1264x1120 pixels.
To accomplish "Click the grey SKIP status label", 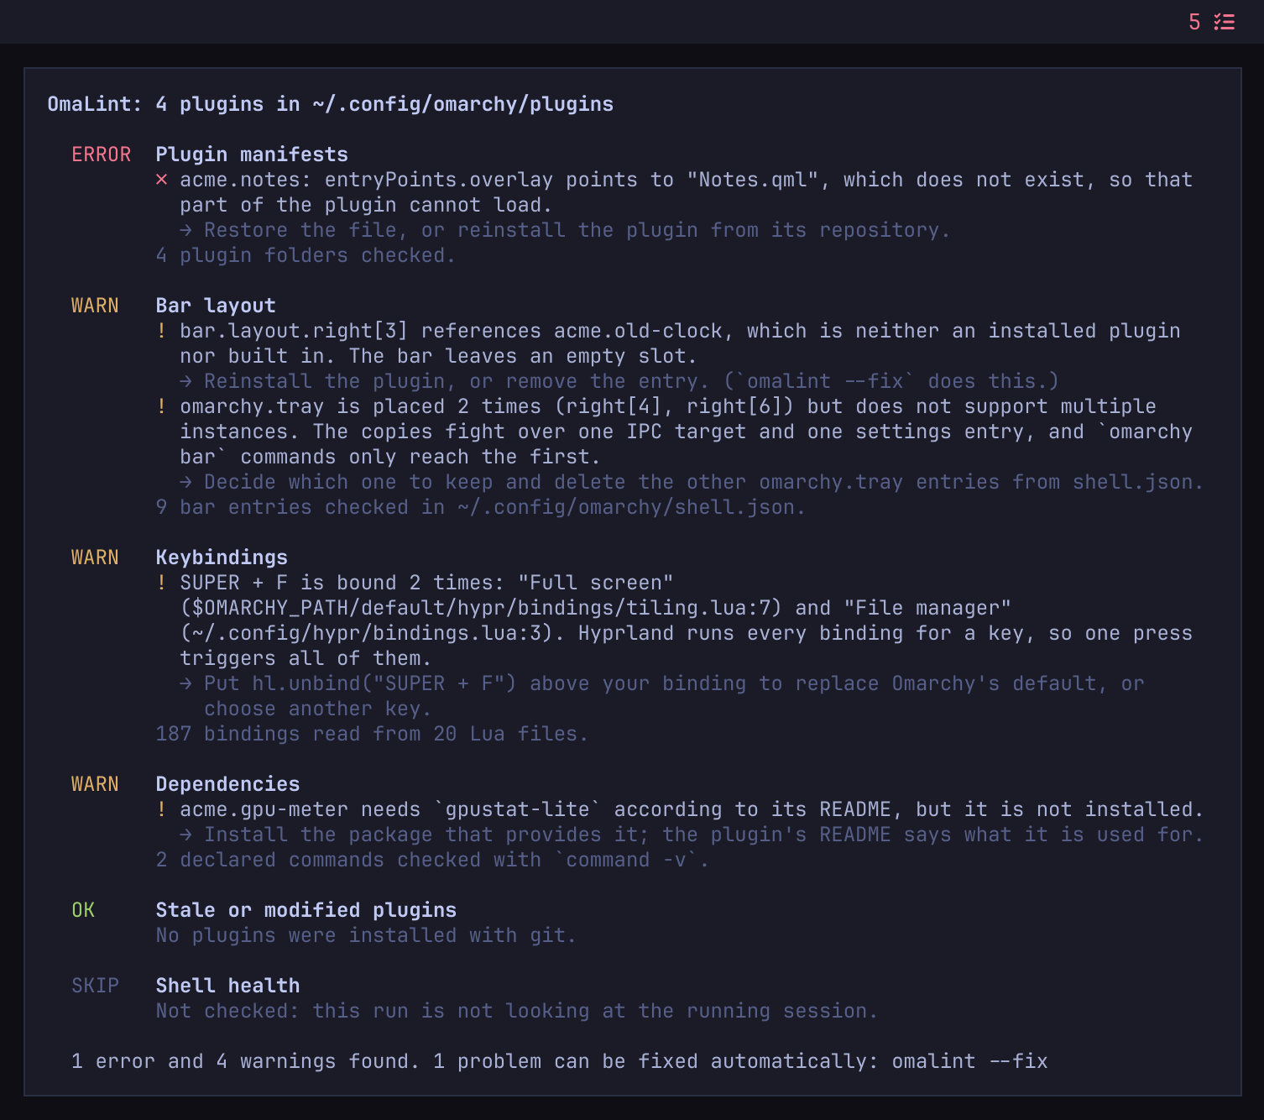I will point(95,986).
